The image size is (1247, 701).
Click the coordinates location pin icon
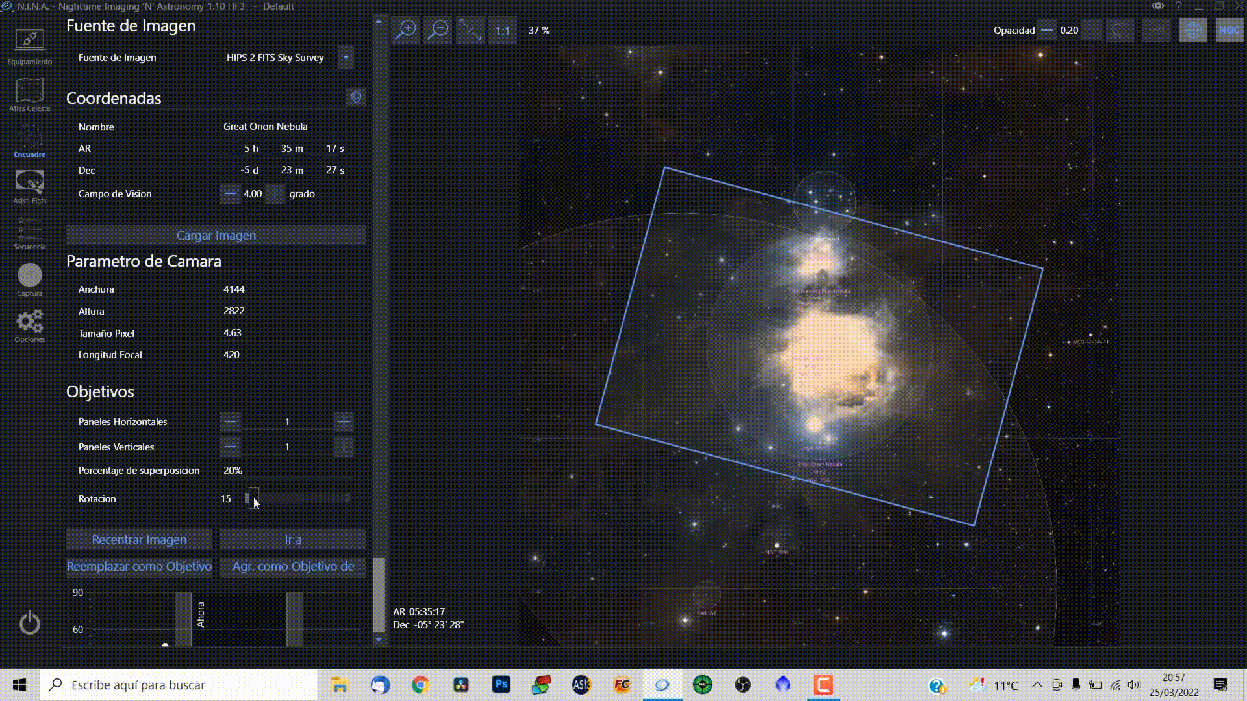point(356,97)
